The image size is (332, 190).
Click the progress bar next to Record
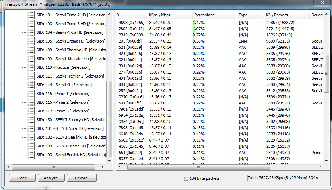point(142,178)
